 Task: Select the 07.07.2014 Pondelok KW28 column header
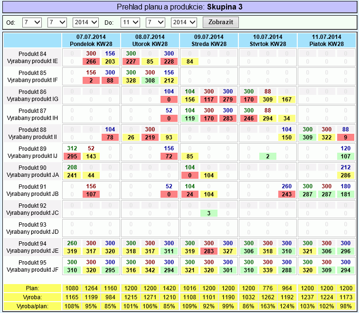click(x=91, y=40)
